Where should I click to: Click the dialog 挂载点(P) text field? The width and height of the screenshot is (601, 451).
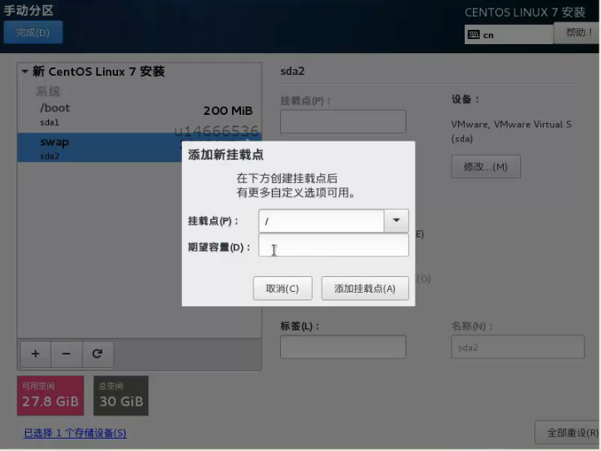tap(321, 221)
